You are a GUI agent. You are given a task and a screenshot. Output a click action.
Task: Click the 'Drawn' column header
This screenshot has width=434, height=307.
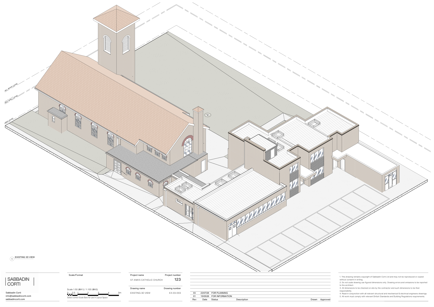tap(314, 299)
